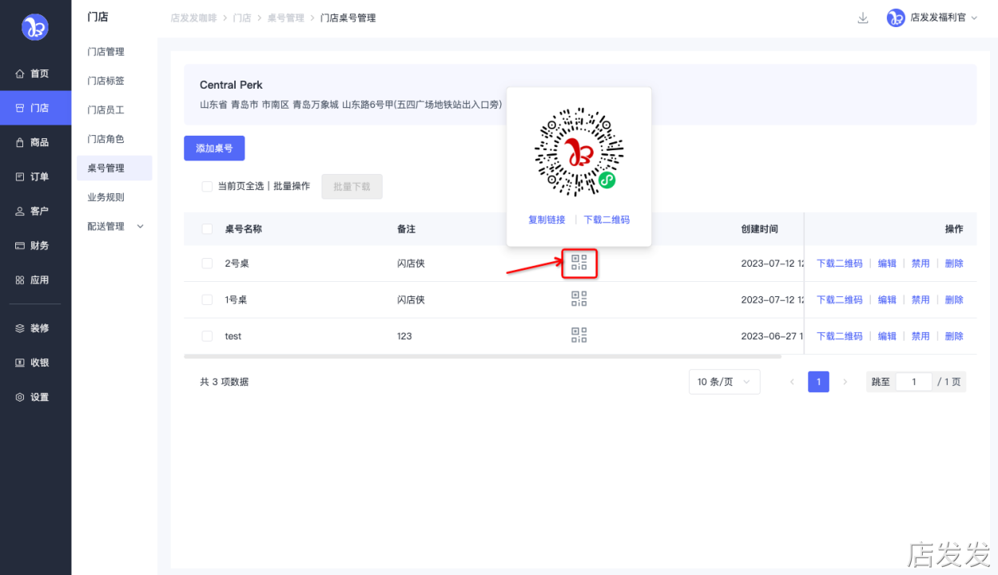This screenshot has width=998, height=575.
Task: Click 删除 for the test row
Action: click(x=954, y=336)
